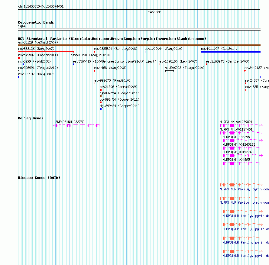
Task: Click blue marker under esv1009044 label
Action: coord(145,52)
